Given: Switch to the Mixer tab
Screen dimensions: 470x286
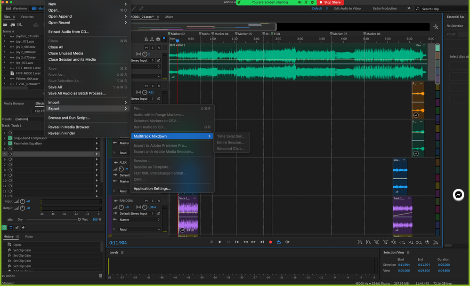Looking at the screenshot, I should click(169, 17).
